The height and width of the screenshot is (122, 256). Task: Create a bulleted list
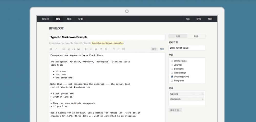click(91, 49)
